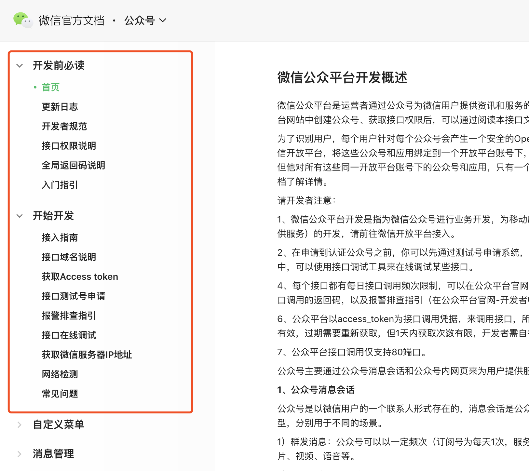The width and height of the screenshot is (529, 471).
Task: Select the 首页 sidebar item
Action: (51, 87)
